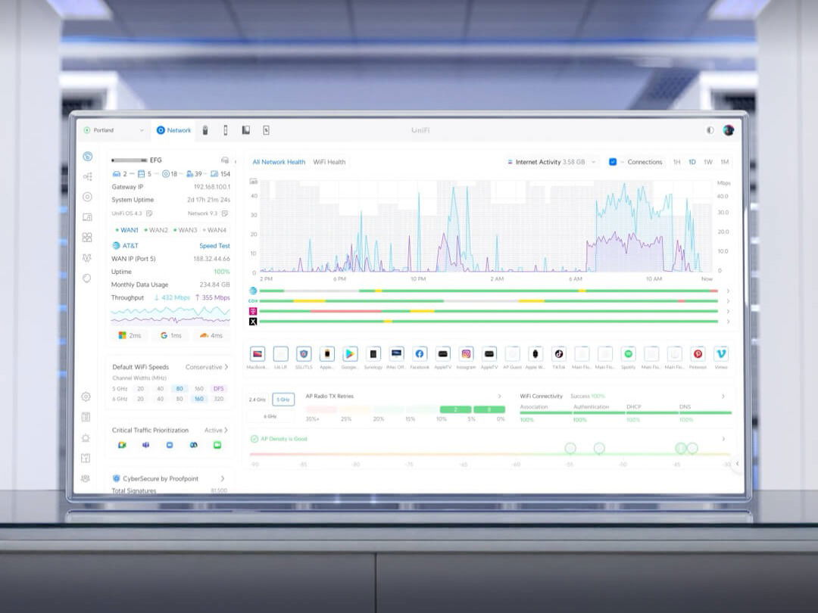Screen dimensions: 818x613
Task: Open Settings gear in left sidebar
Action: click(x=87, y=397)
